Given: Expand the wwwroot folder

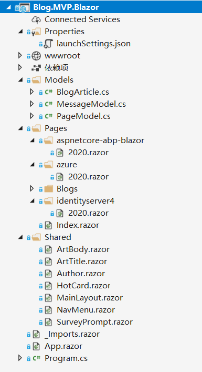Looking at the screenshot, I should click(x=20, y=56).
